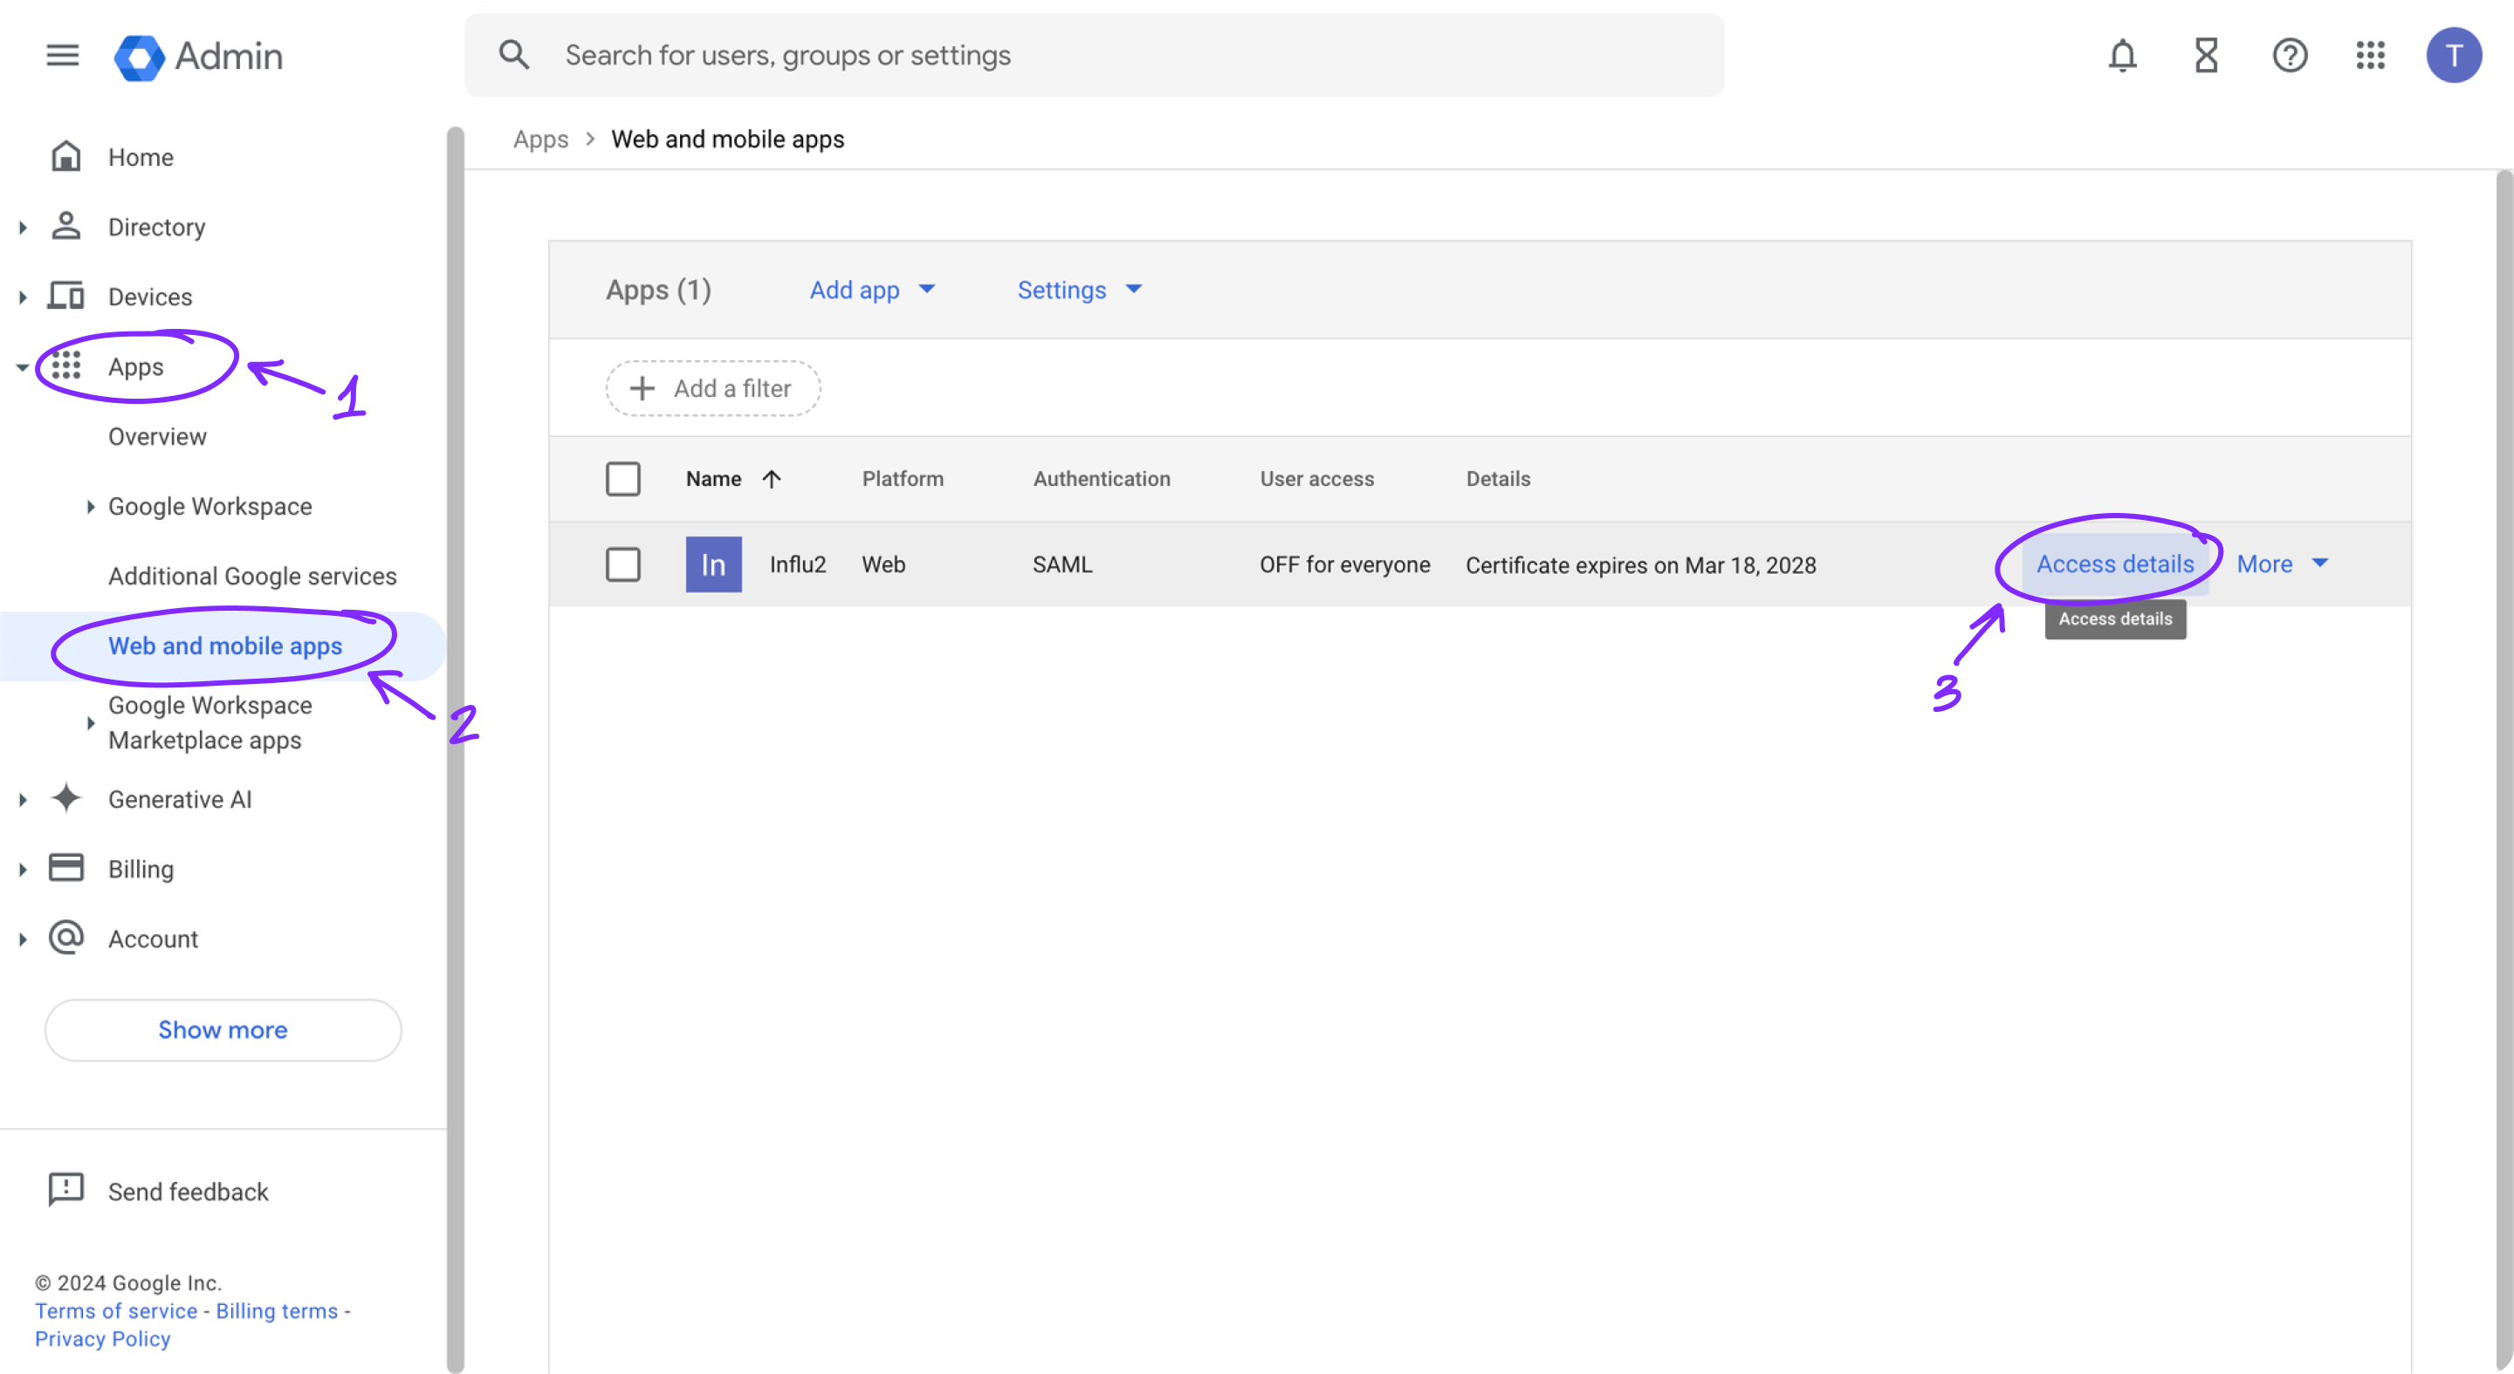2514x1374 pixels.
Task: Switch to the Overview section under Apps
Action: click(157, 436)
